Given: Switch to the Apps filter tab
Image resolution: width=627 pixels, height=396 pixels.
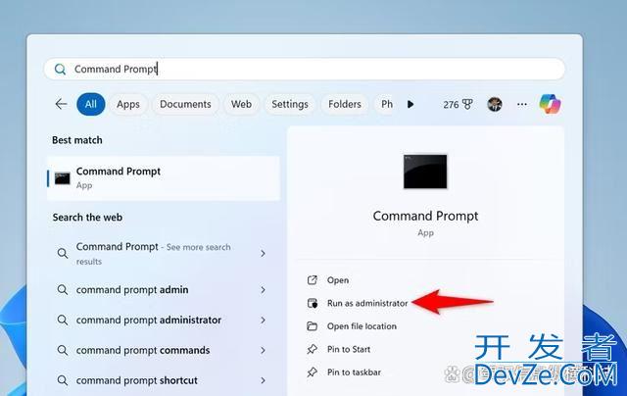Looking at the screenshot, I should tap(128, 104).
